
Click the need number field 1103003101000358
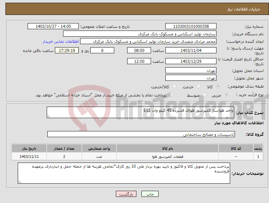191,26
